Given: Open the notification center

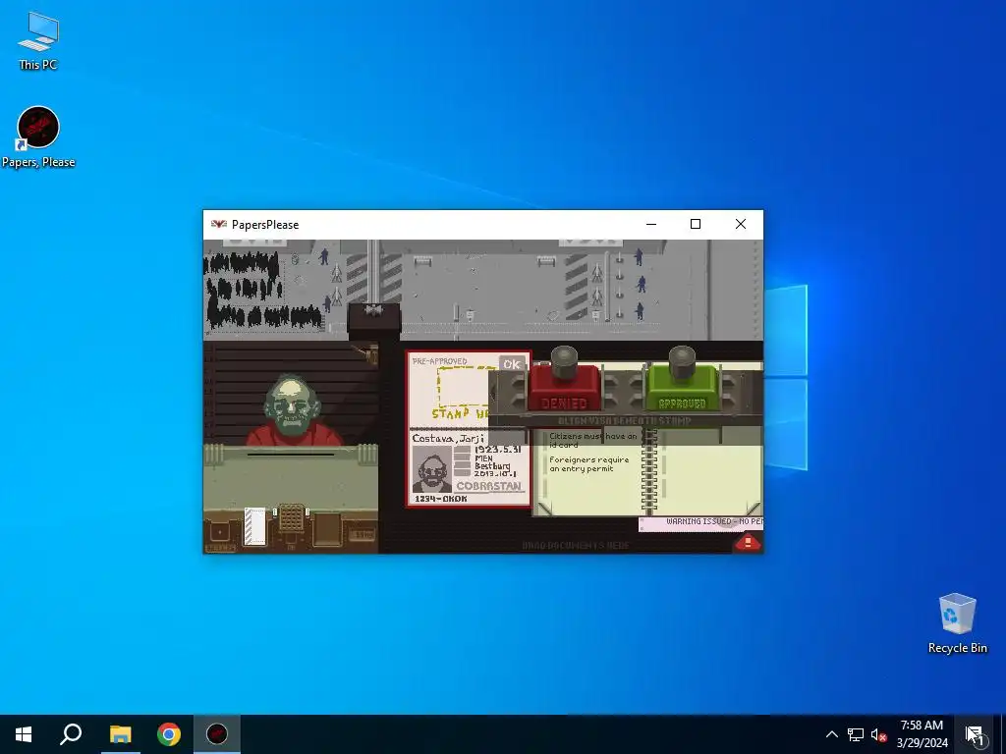Looking at the screenshot, I should [x=974, y=734].
